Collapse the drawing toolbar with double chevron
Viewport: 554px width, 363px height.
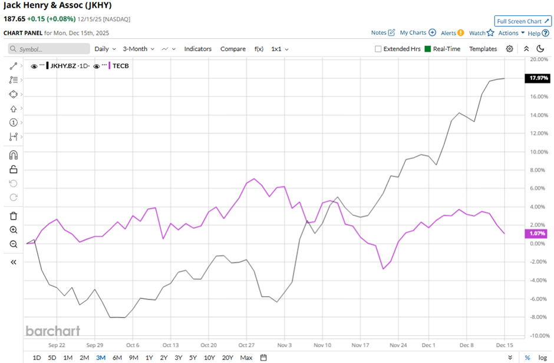pyautogui.click(x=14, y=262)
